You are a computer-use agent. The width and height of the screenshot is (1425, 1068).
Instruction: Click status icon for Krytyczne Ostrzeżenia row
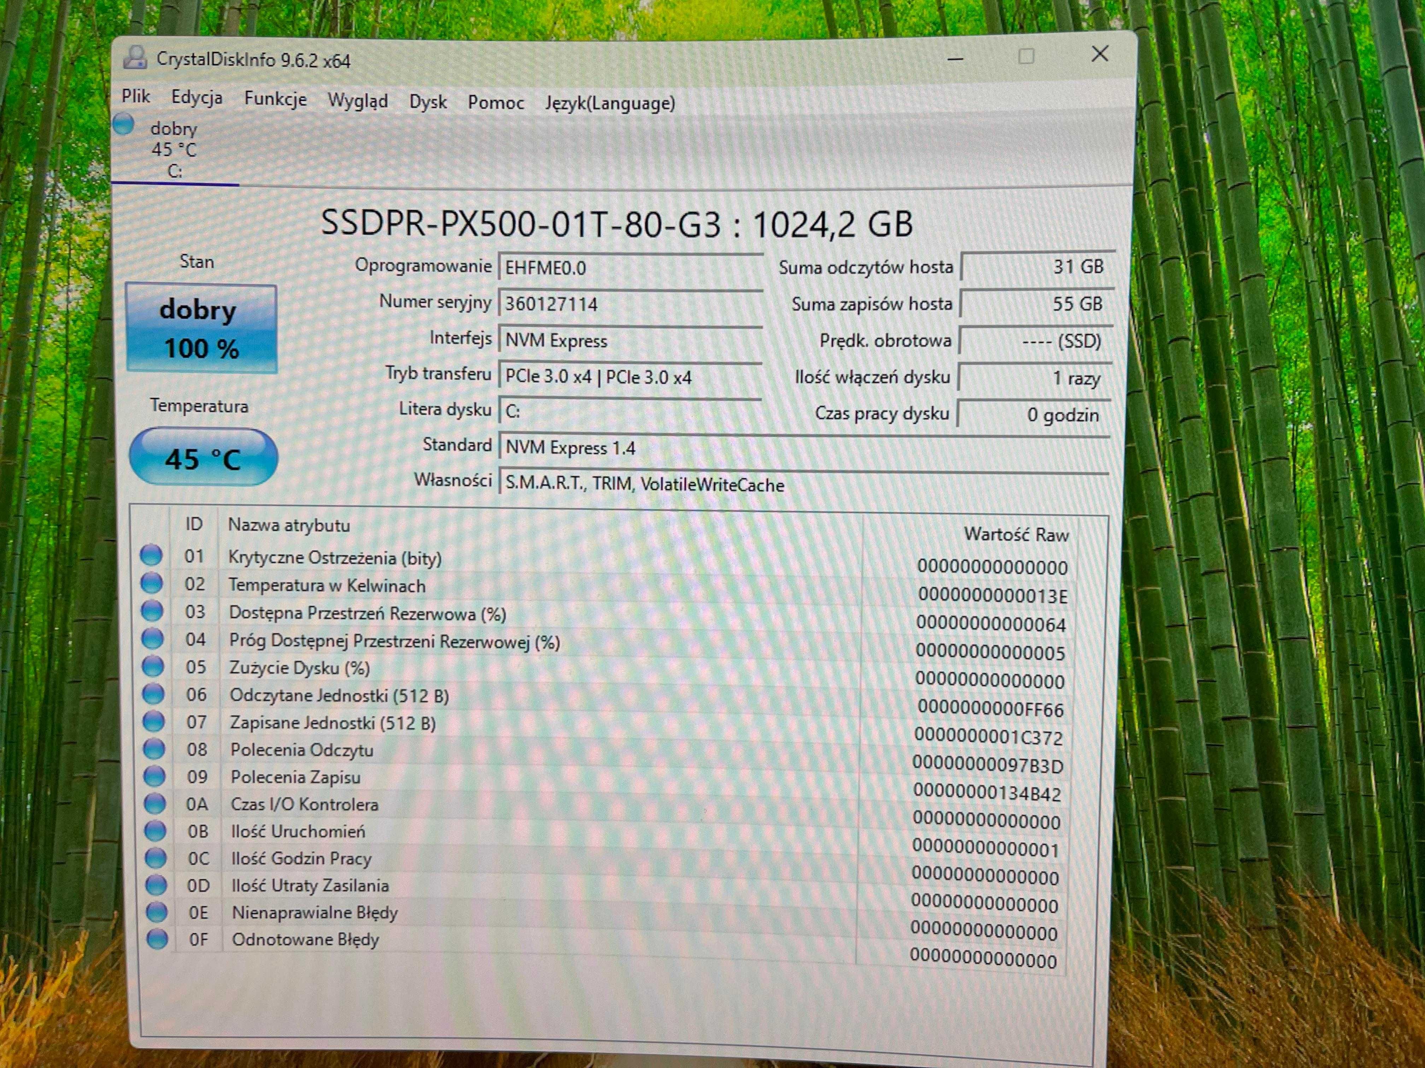151,555
